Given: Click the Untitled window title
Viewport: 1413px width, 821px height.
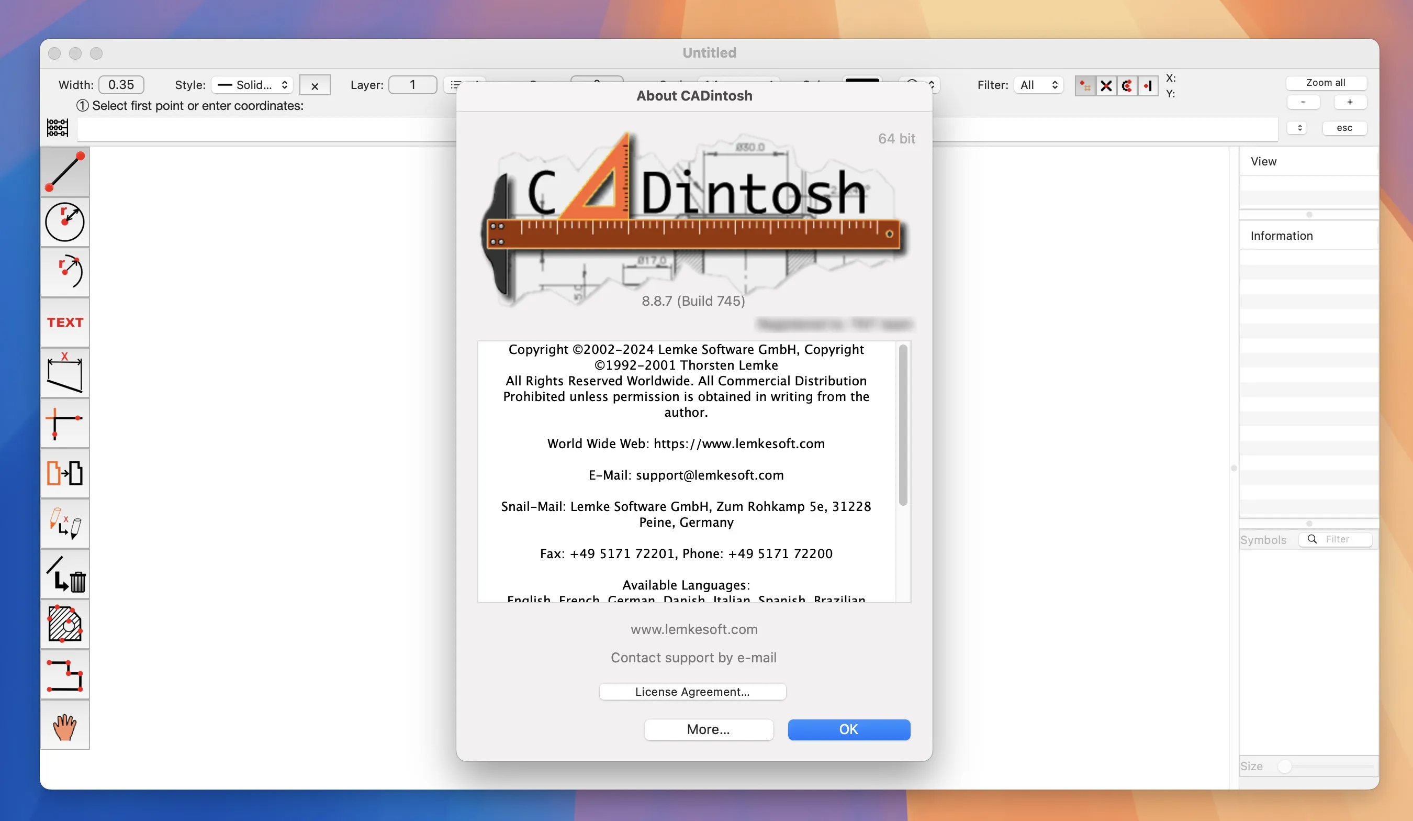Looking at the screenshot, I should click(x=709, y=53).
